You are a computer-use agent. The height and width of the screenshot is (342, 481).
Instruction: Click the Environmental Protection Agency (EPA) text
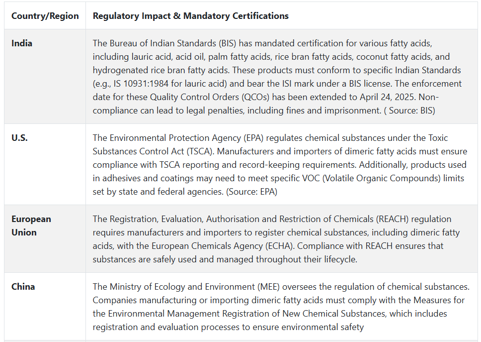[186, 138]
